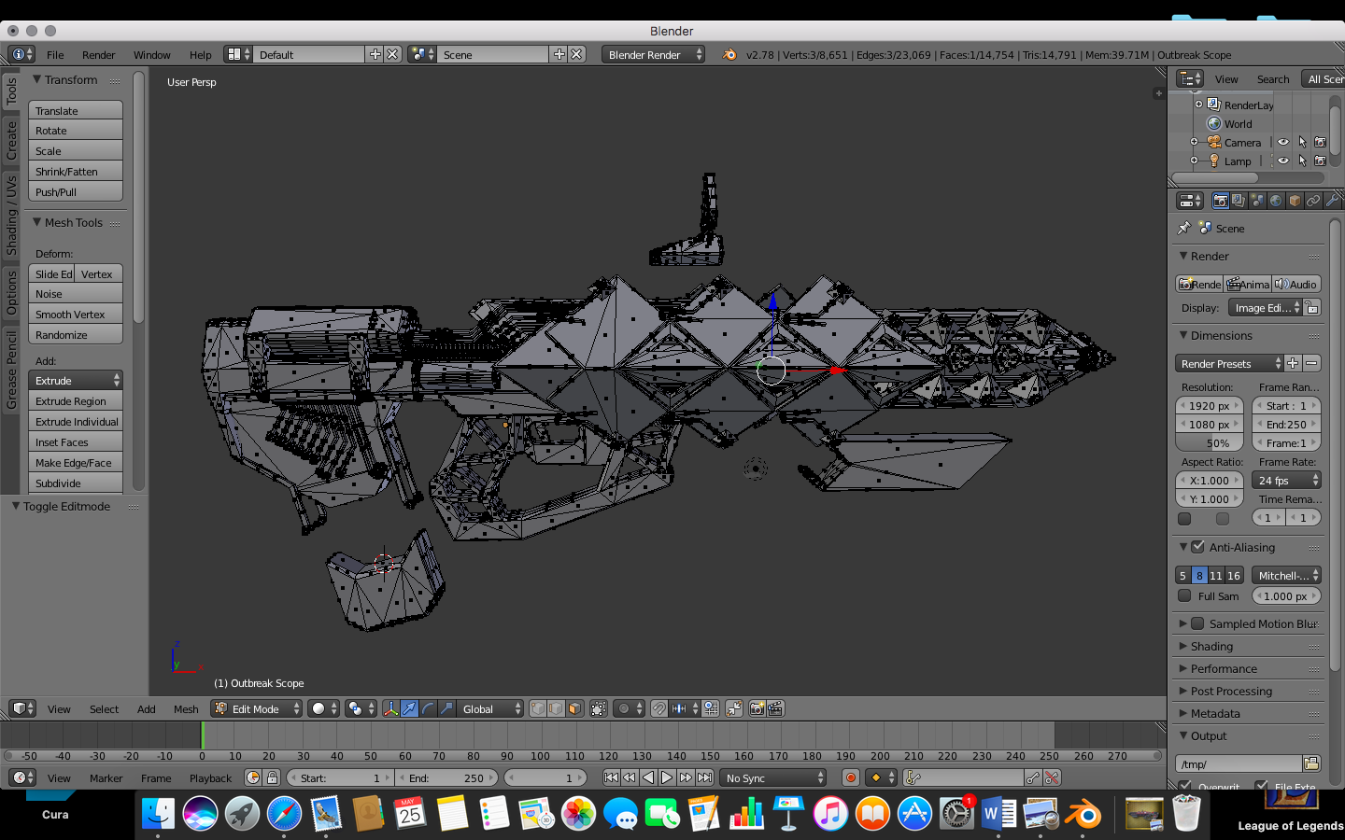This screenshot has height=840, width=1345.
Task: Open the World properties tab icon
Action: click(x=1276, y=201)
